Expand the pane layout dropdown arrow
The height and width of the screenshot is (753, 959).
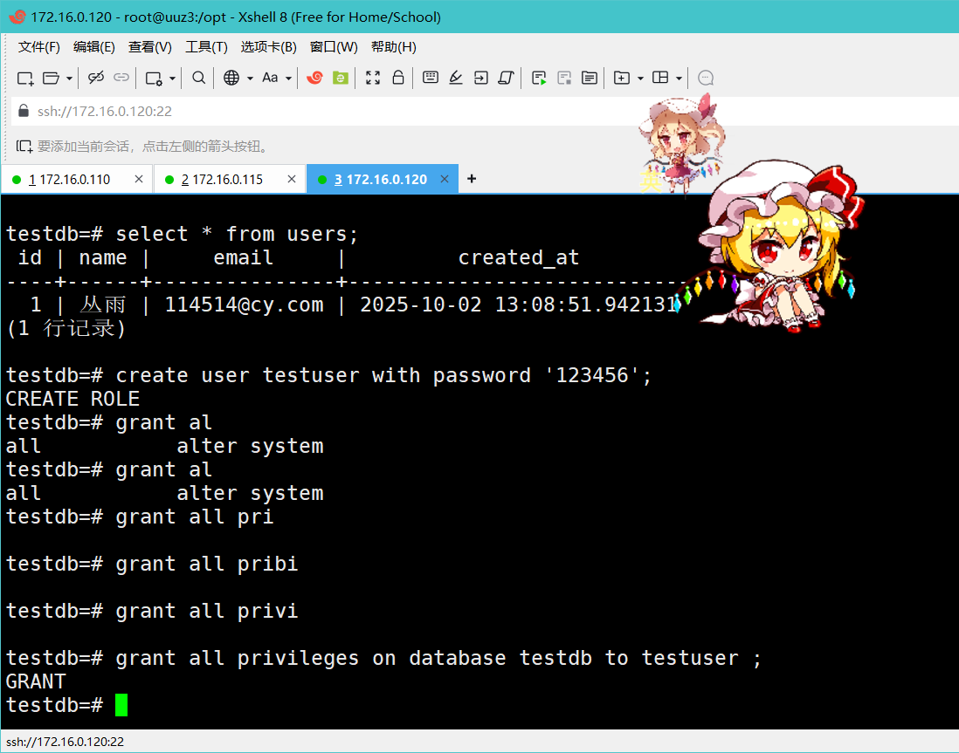pos(679,79)
